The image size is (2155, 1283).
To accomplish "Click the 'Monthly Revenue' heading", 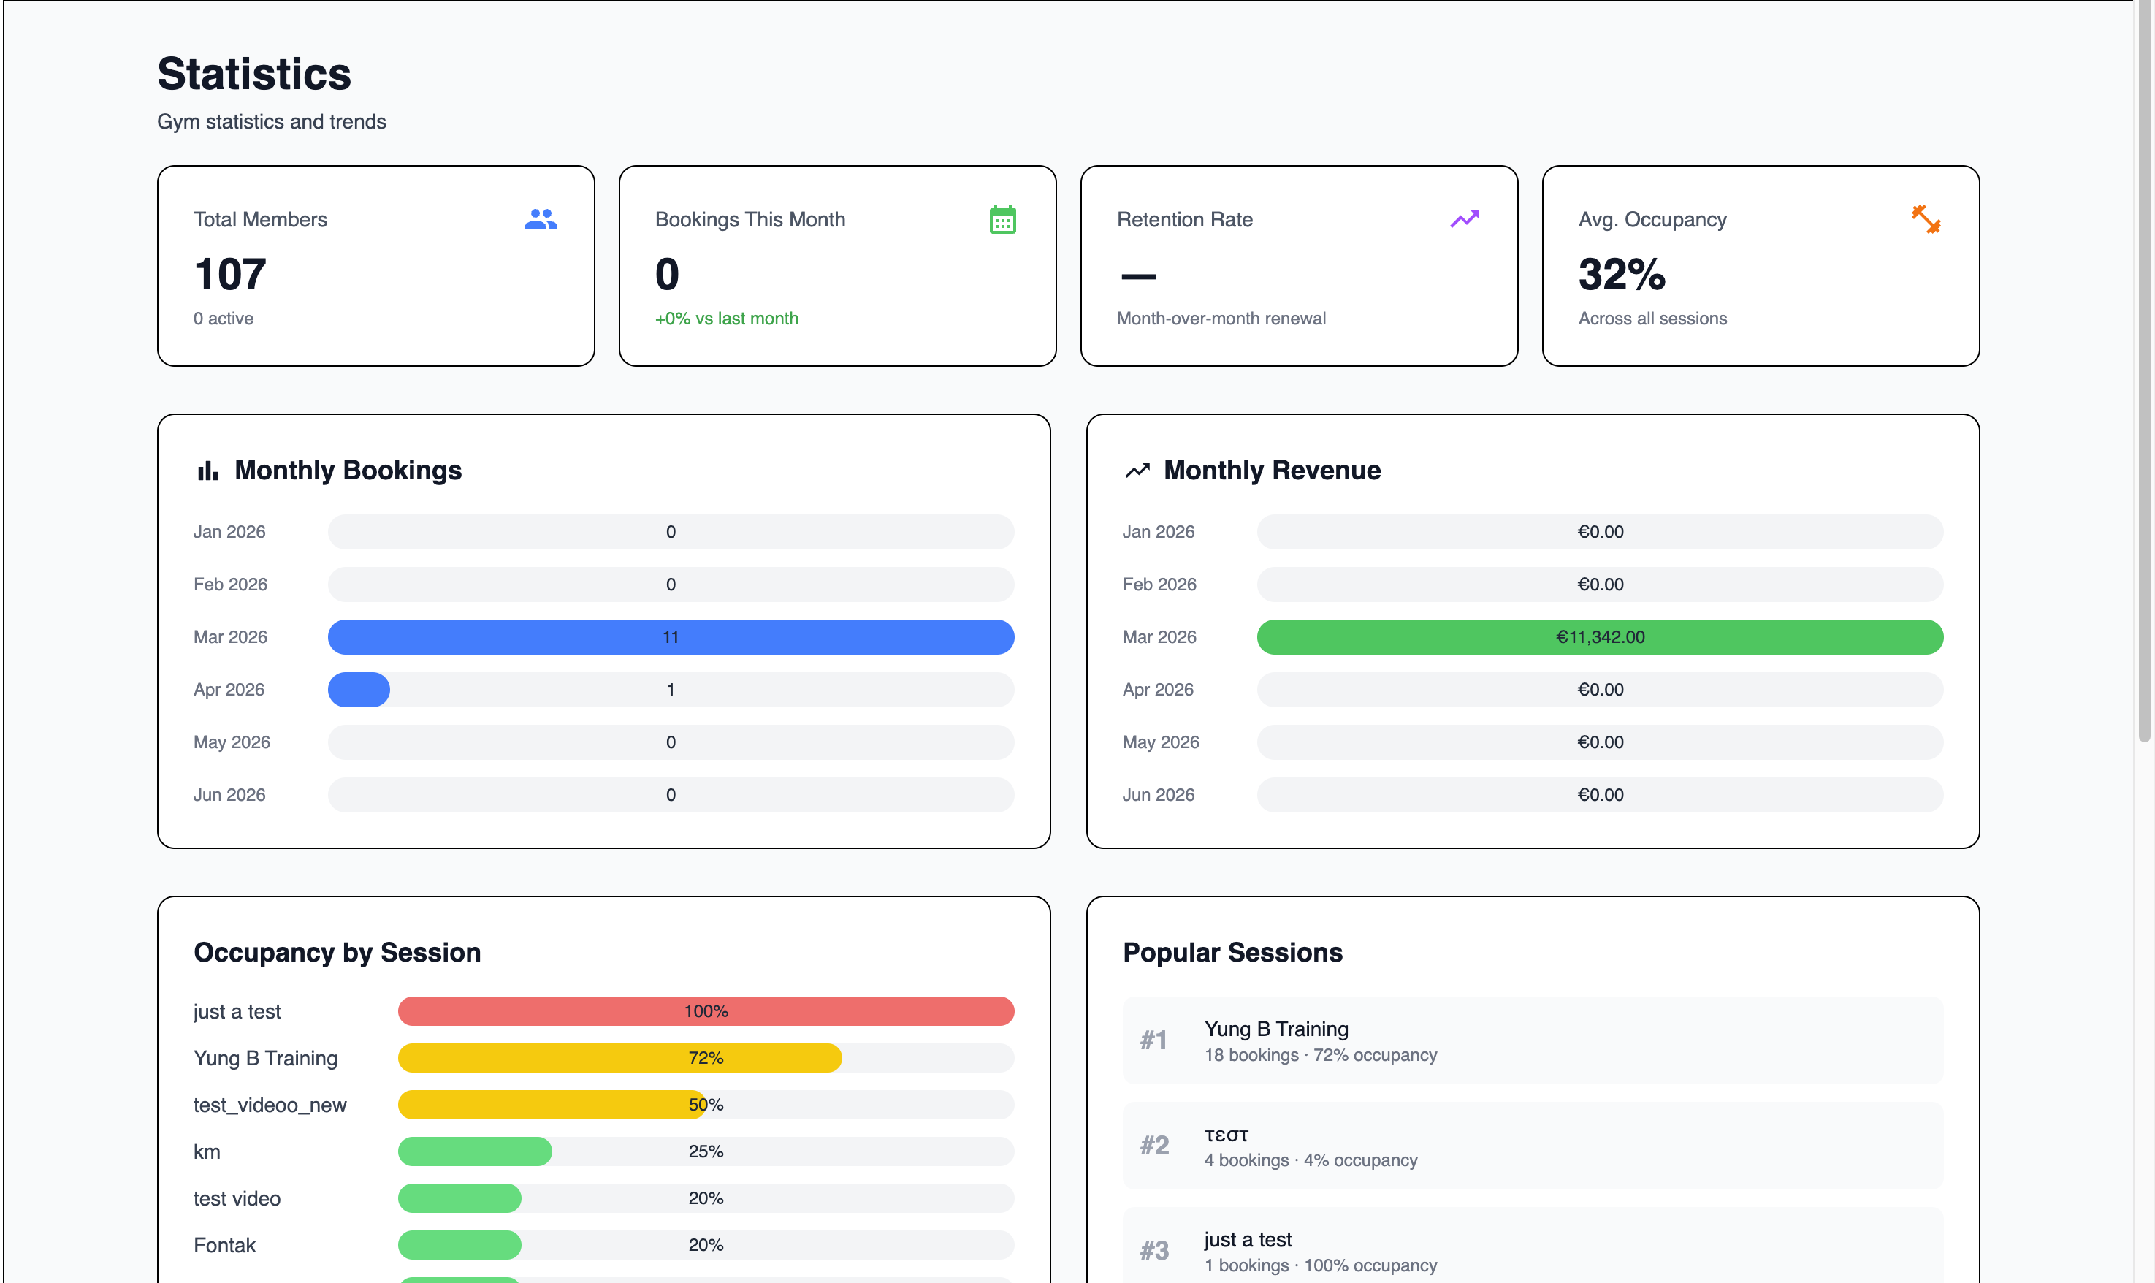I will click(x=1273, y=471).
